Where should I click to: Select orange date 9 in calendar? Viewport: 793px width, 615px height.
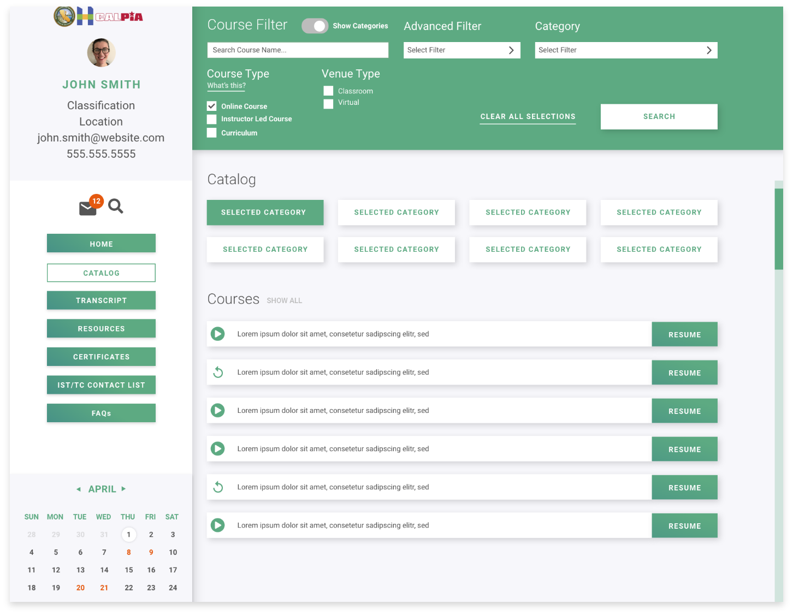coord(151,552)
